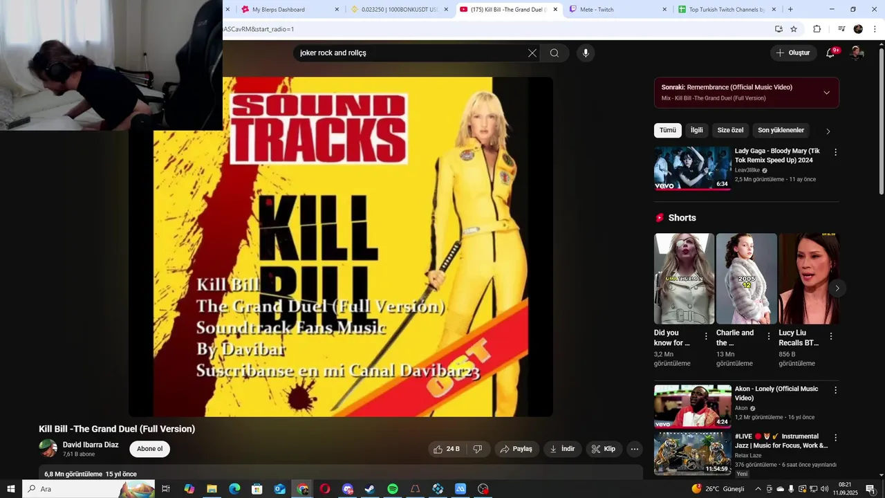The height and width of the screenshot is (498, 885).
Task: Play the Akon Lonely video thumbnail
Action: pos(692,406)
